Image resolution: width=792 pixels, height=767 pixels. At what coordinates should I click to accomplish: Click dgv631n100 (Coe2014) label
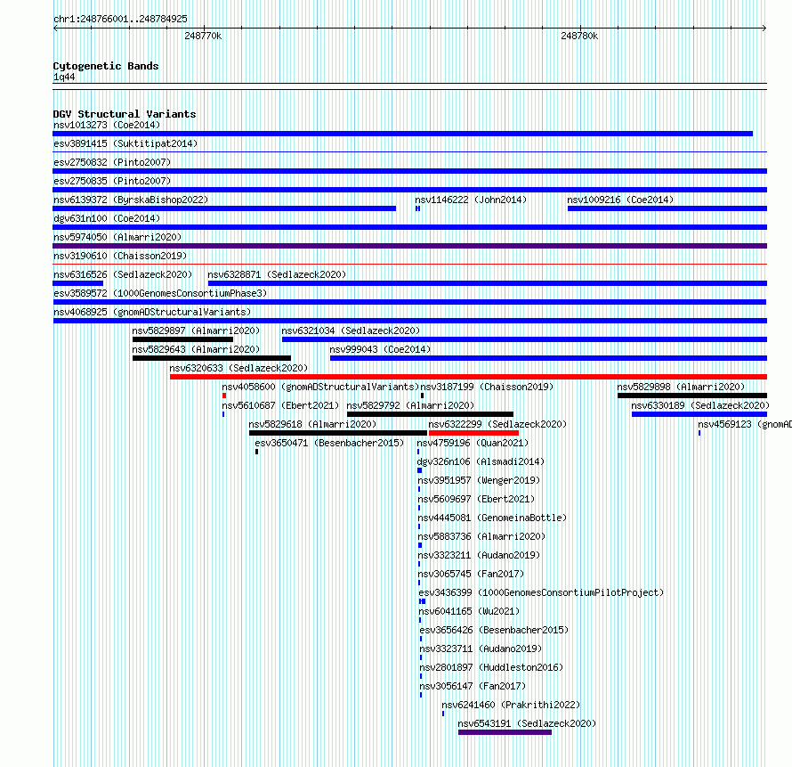tap(107, 218)
